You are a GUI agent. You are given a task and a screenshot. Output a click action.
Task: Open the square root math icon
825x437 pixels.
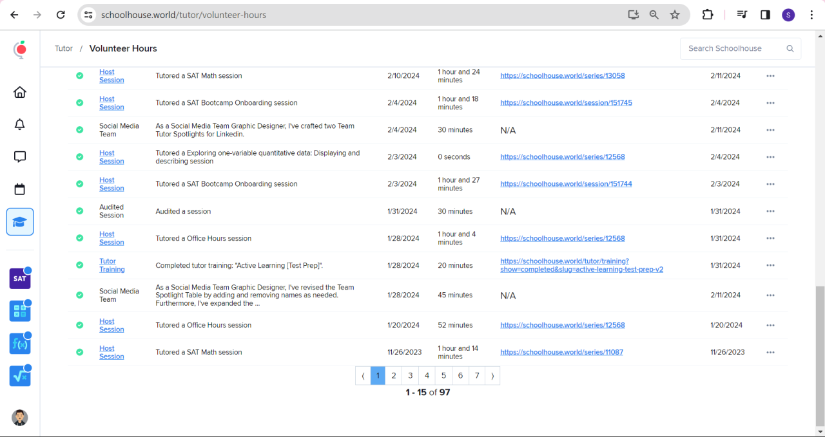20,376
